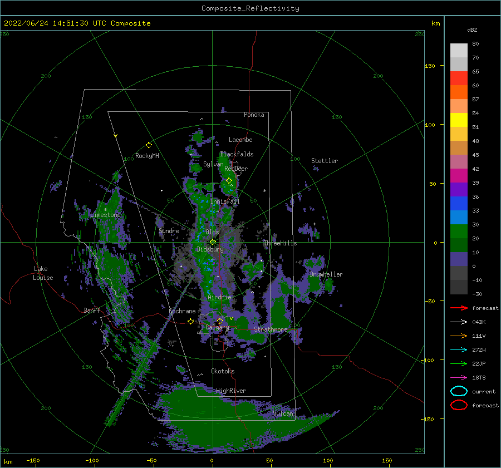This screenshot has width=501, height=468.
Task: Click the 2022/06/24 14:51:30 UTC timestamp
Action: 77,23
